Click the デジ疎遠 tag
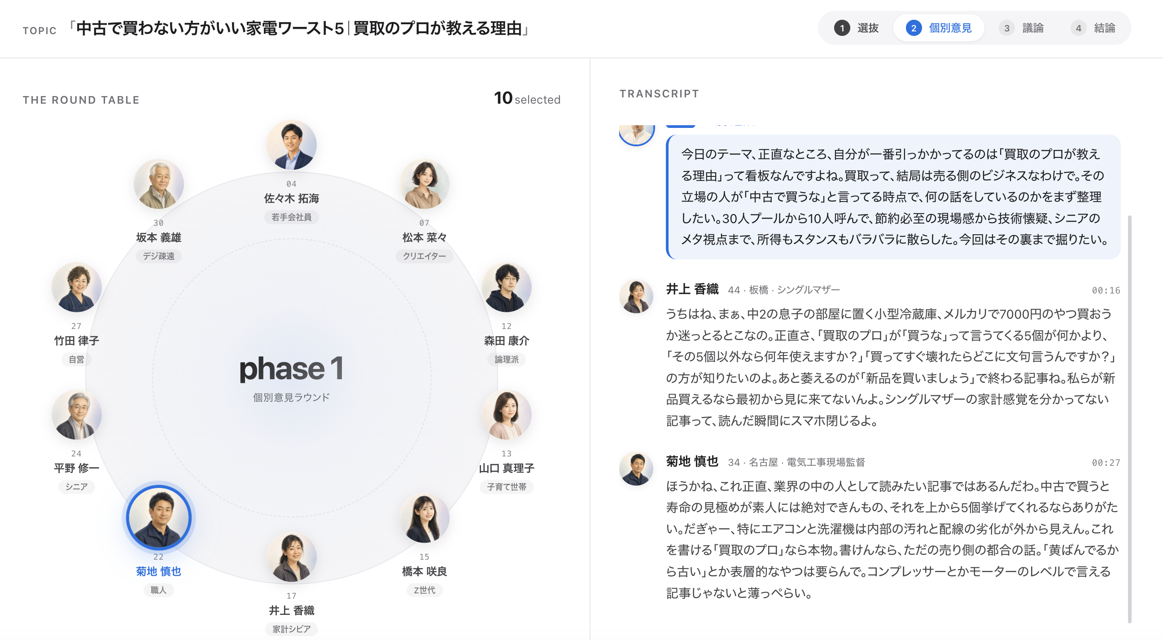The image size is (1163, 640). point(158,256)
